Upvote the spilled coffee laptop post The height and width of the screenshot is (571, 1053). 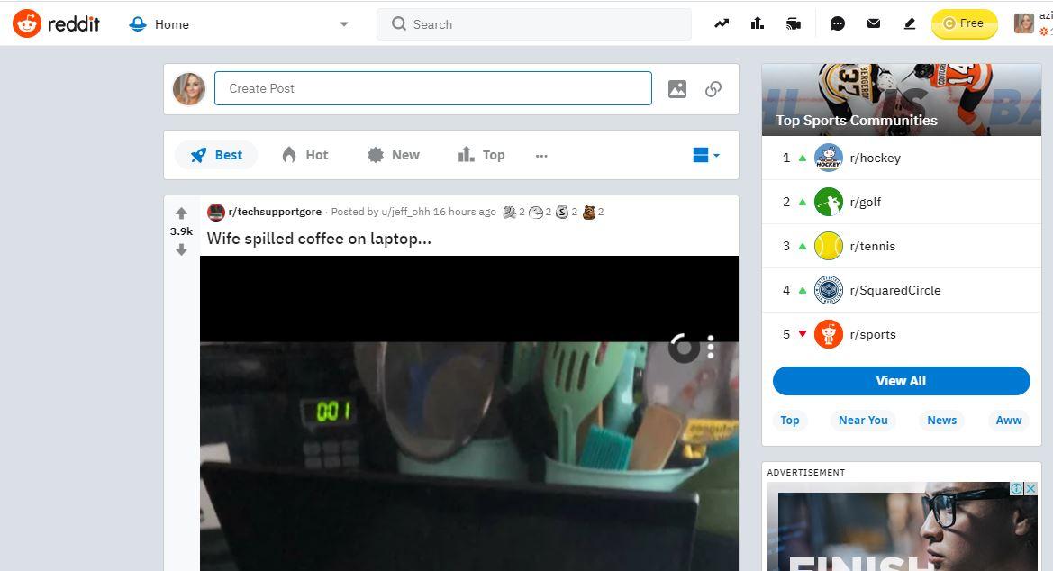(181, 213)
